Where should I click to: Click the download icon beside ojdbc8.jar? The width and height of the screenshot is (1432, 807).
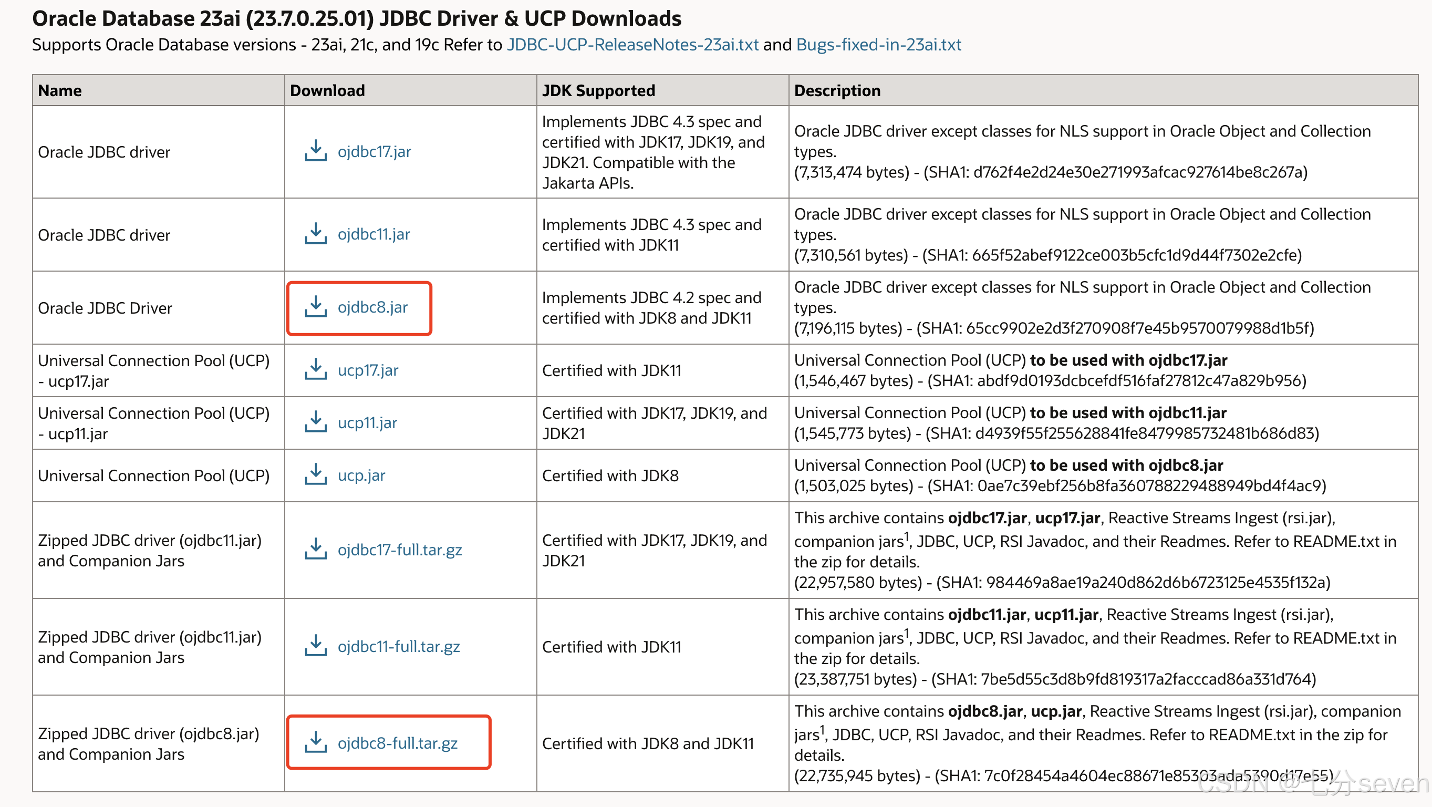tap(316, 307)
